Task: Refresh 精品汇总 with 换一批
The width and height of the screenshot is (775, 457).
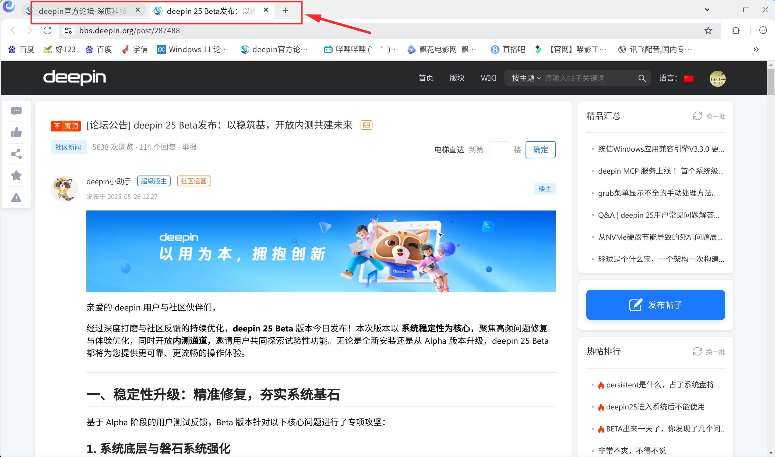Action: pyautogui.click(x=709, y=116)
